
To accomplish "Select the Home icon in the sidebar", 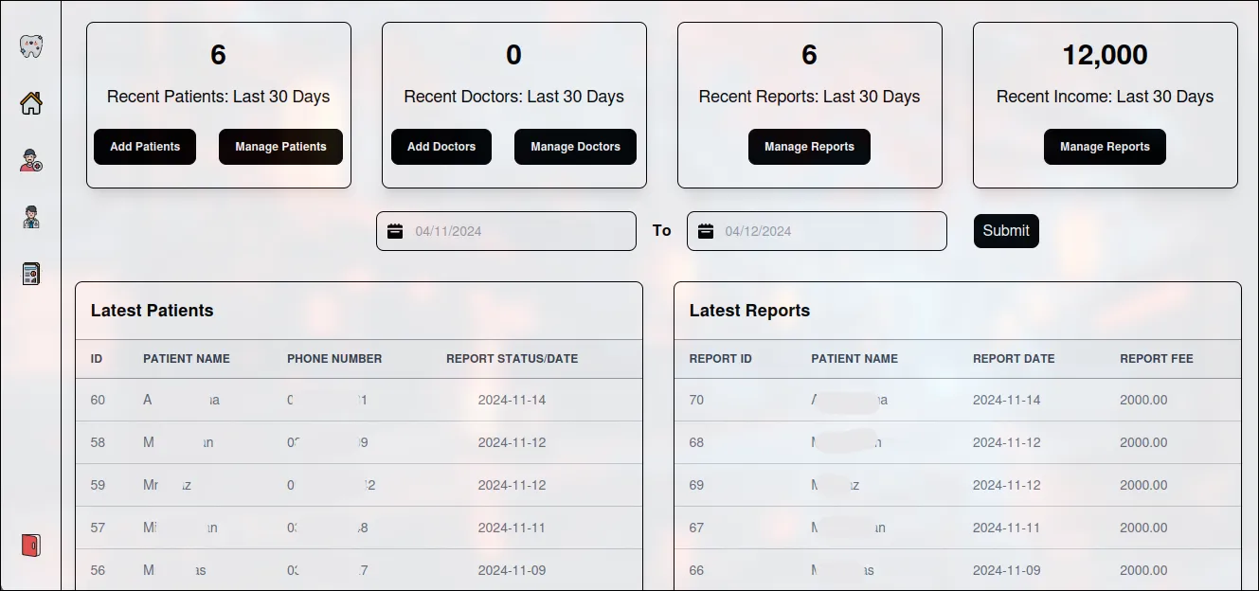I will [x=31, y=104].
